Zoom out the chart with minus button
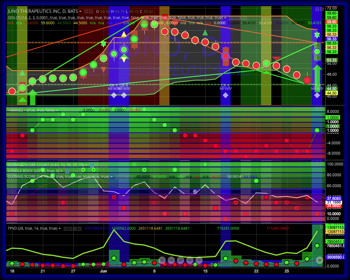Screen dimensions: 350x280 pos(172,260)
